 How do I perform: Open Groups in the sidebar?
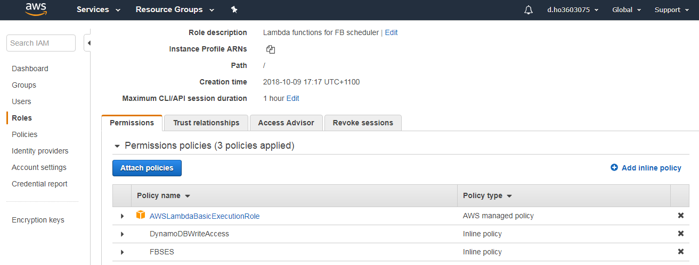pyautogui.click(x=24, y=85)
